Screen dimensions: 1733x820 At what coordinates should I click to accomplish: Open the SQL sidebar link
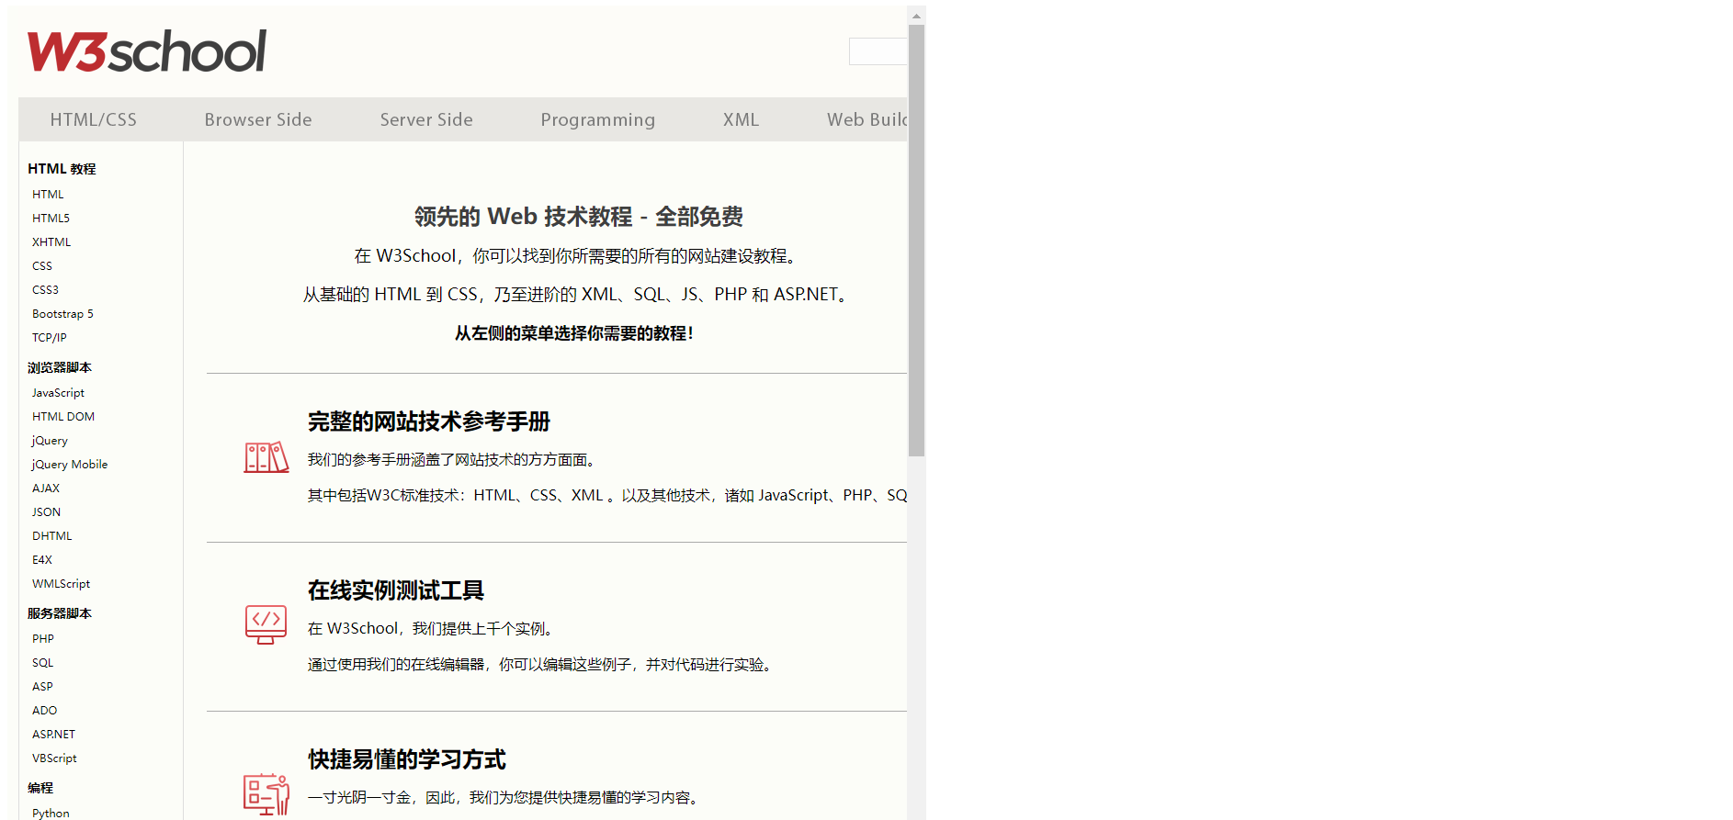pyautogui.click(x=43, y=663)
